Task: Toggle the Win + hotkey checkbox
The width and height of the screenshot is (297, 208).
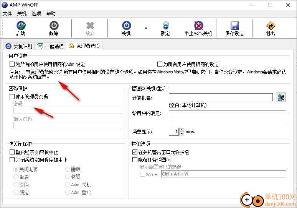Action: (142, 174)
